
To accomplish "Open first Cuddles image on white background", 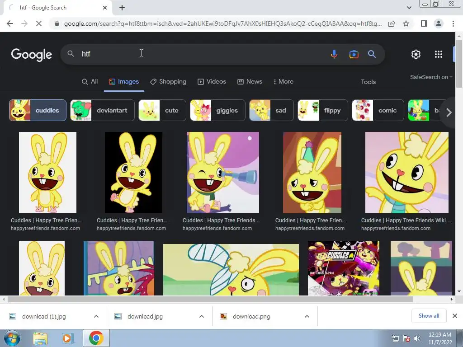I will click(x=47, y=173).
